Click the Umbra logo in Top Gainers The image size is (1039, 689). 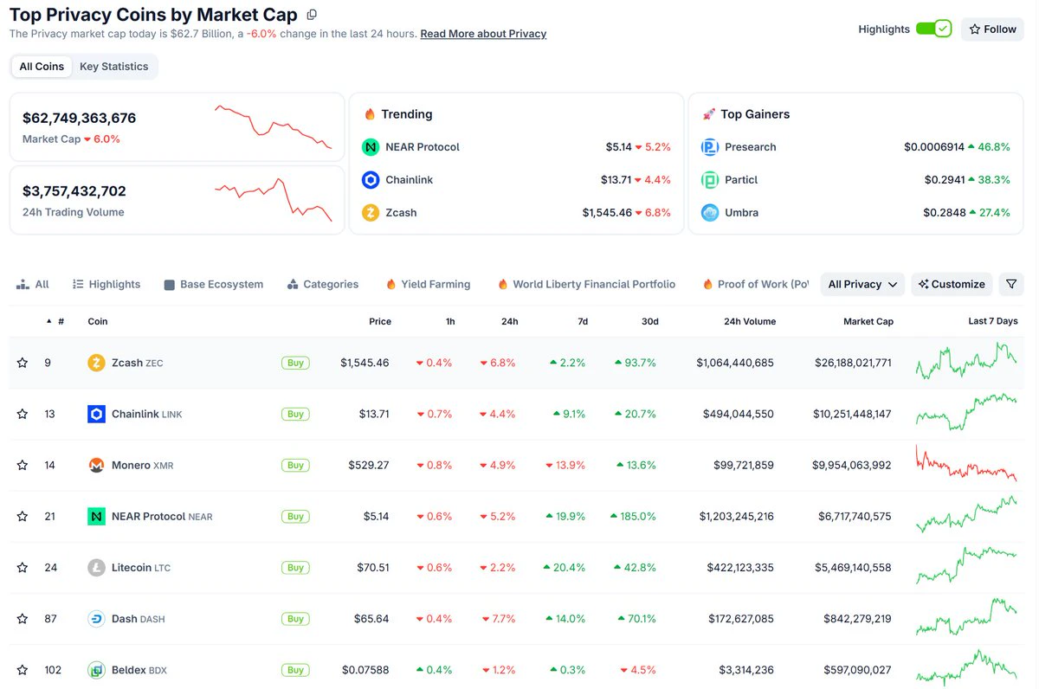point(710,213)
